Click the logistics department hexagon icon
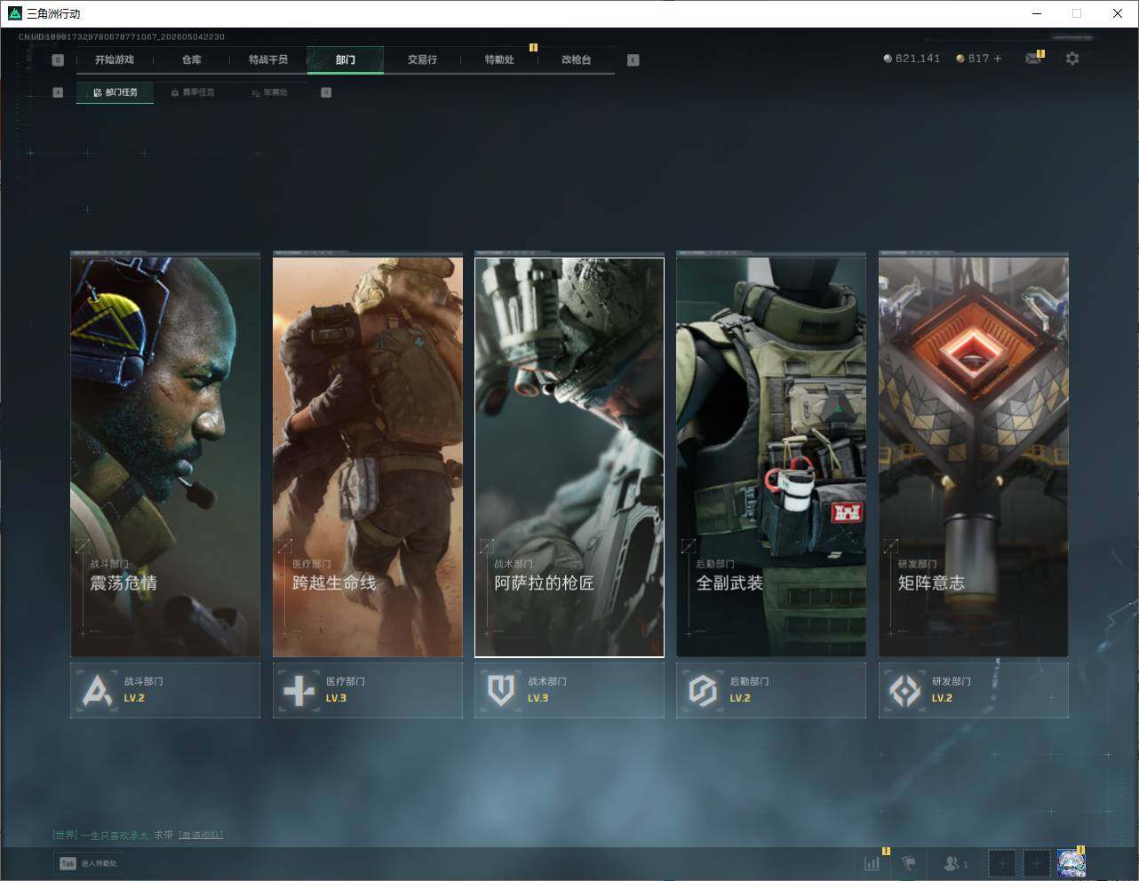The image size is (1139, 881). click(703, 690)
